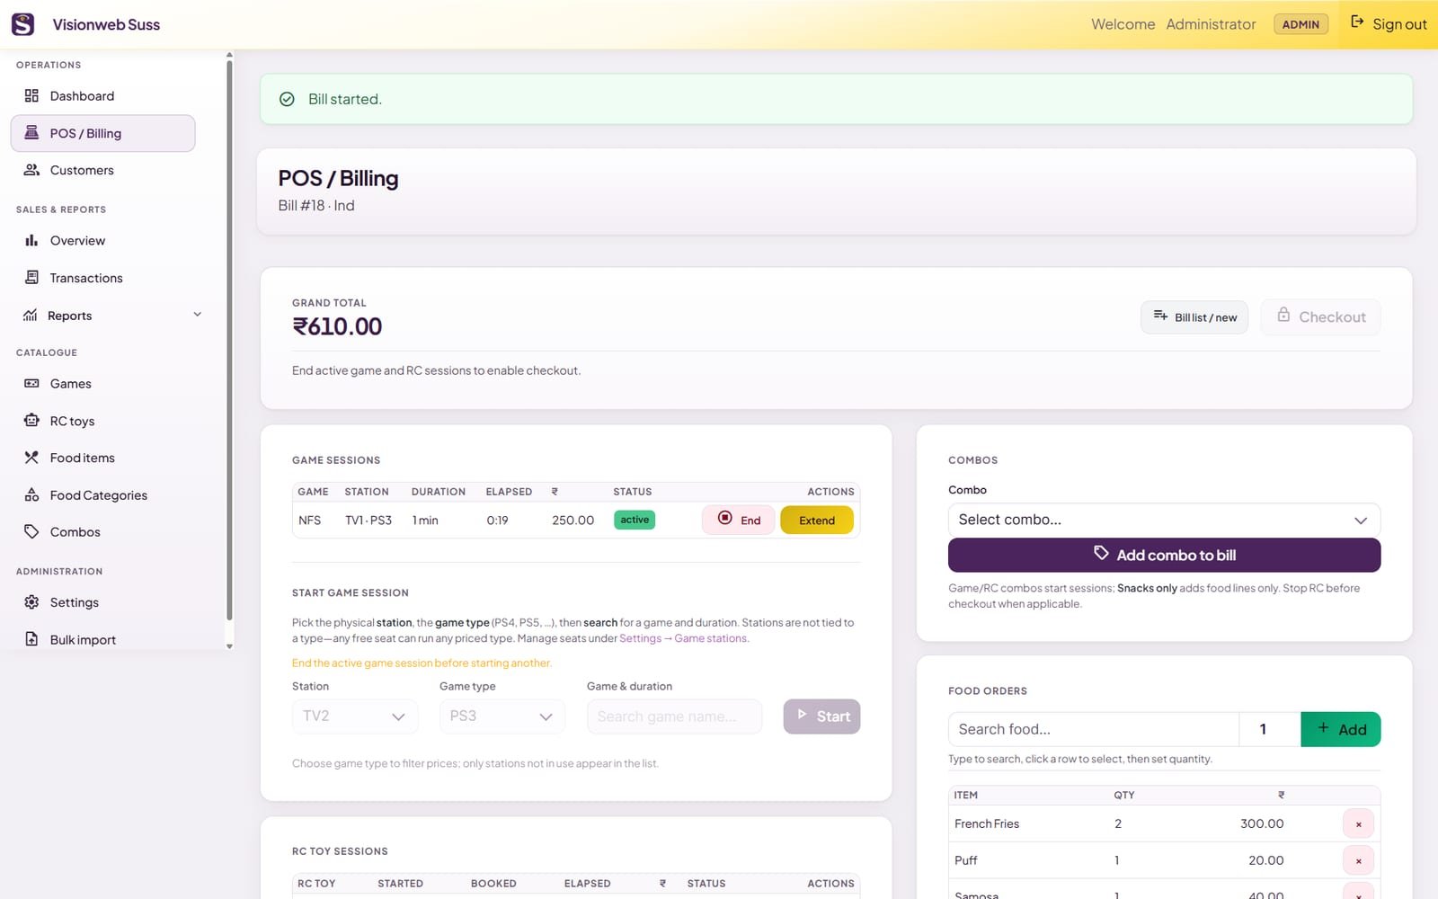Open the Game type dropdown showing PS3
The width and height of the screenshot is (1438, 899).
point(502,717)
